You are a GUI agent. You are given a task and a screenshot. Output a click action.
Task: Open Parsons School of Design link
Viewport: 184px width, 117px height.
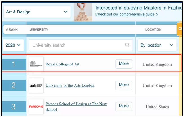pyautogui.click(x=76, y=107)
